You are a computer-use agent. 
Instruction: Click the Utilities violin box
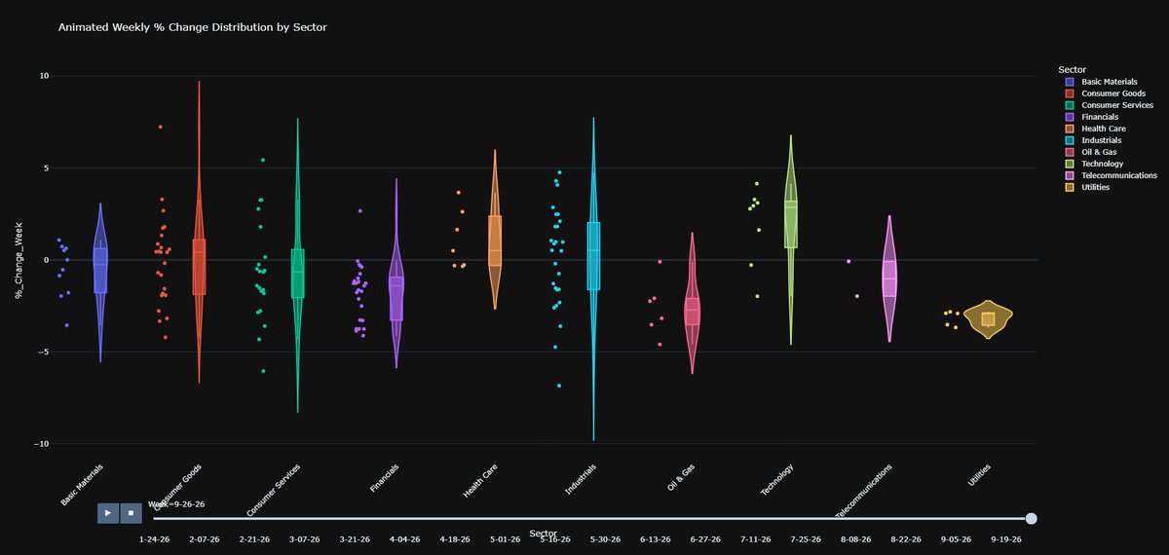pyautogui.click(x=988, y=318)
